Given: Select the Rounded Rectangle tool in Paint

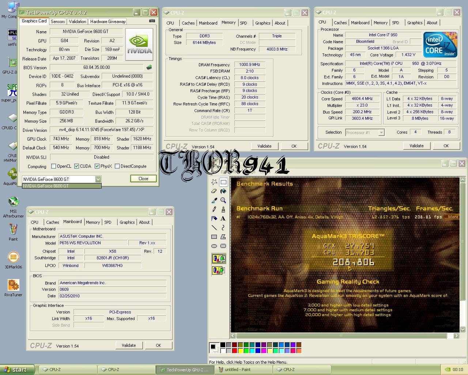Looking at the screenshot, I should pyautogui.click(x=223, y=246).
